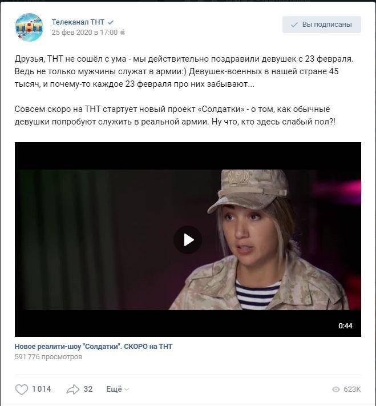Click the soldier woman video thumbnail
Viewport: 376px width, 406px height.
[188, 239]
